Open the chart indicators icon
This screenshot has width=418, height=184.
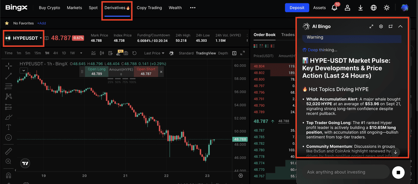[x=93, y=53]
